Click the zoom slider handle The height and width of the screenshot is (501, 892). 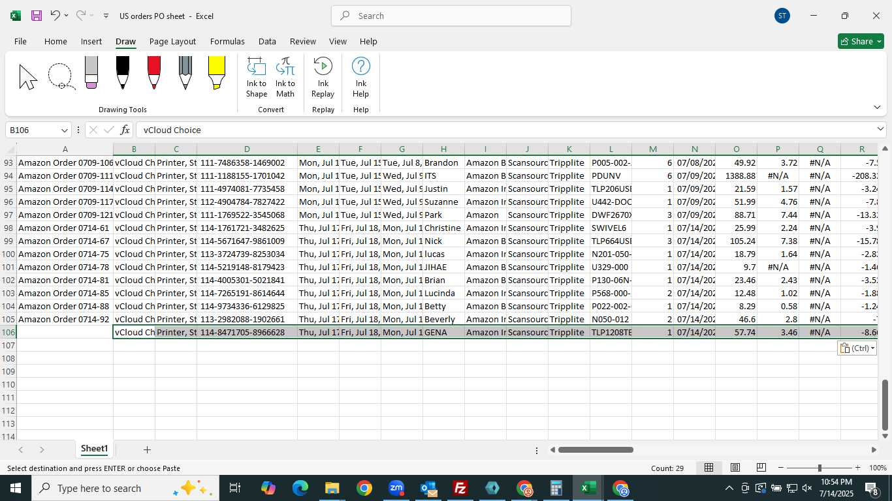coord(820,468)
